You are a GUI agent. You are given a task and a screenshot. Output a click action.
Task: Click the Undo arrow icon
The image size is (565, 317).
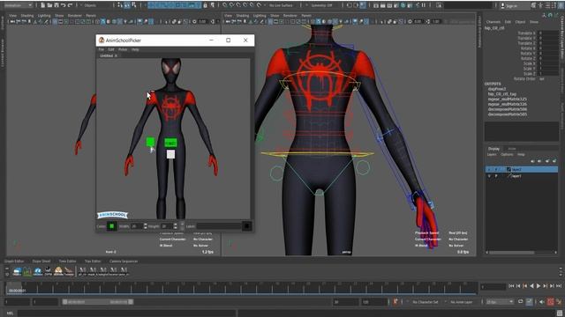tap(63, 5)
